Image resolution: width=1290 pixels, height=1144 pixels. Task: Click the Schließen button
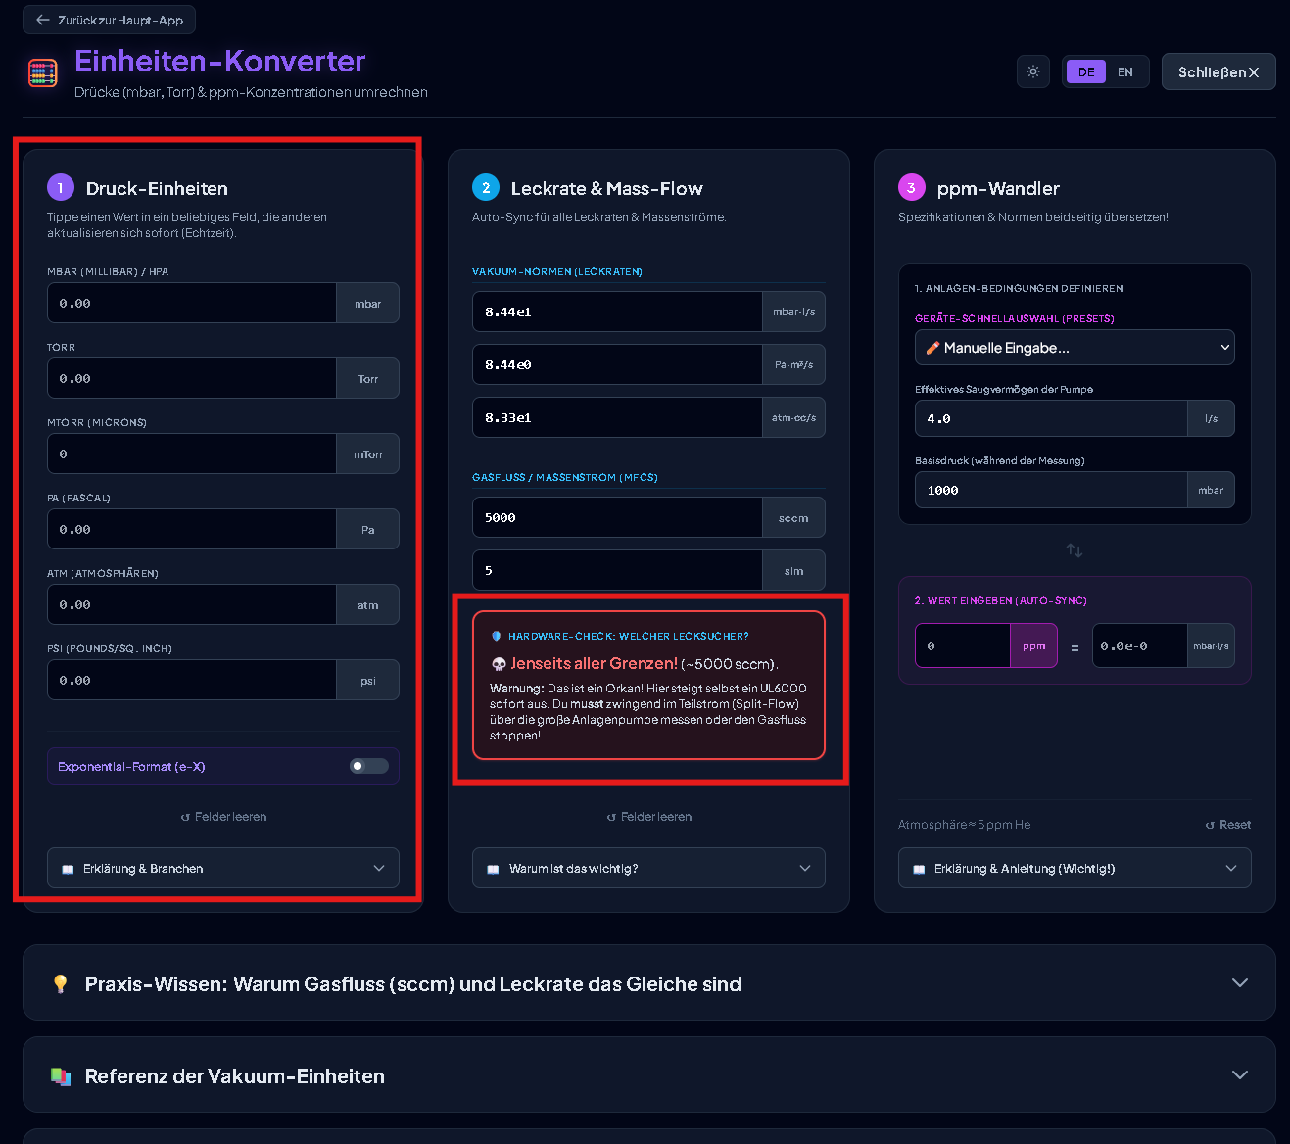click(x=1218, y=71)
